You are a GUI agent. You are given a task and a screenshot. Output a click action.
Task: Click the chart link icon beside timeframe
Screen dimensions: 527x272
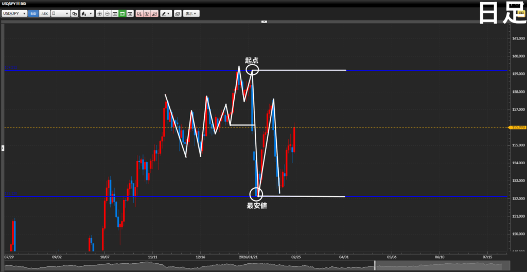click(75, 13)
